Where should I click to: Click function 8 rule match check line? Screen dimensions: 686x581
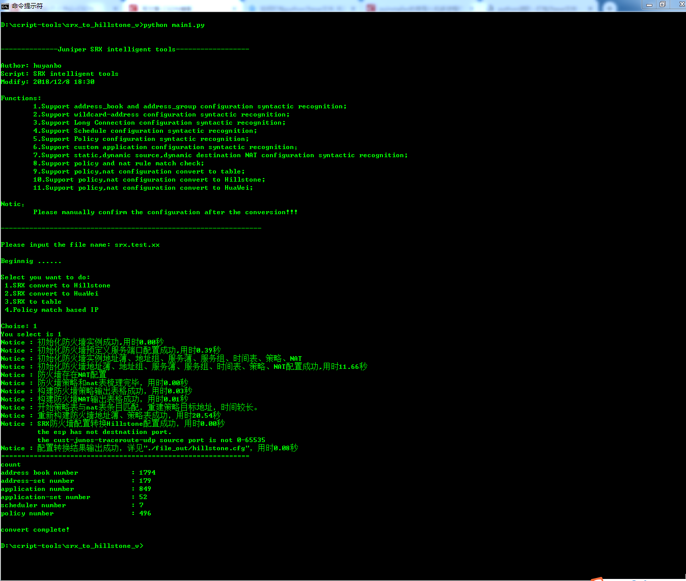coord(119,163)
